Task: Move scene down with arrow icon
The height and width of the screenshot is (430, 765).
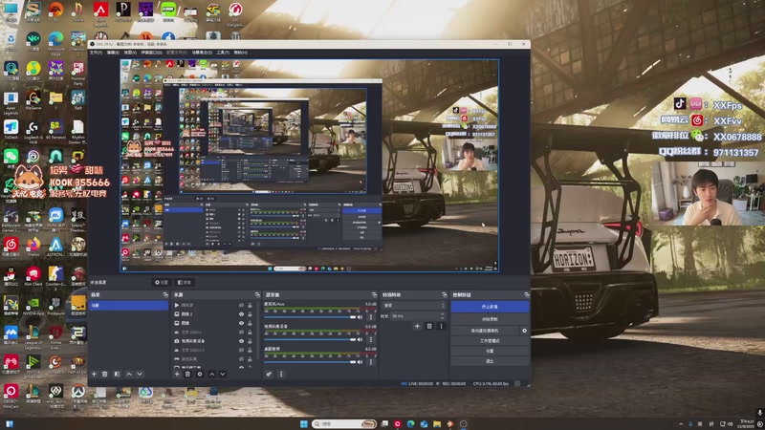Action: point(140,374)
